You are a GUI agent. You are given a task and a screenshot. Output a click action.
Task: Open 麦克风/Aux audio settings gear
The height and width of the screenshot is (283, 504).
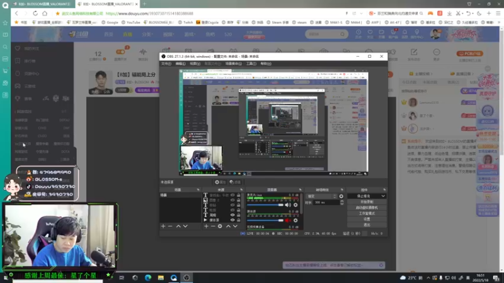pyautogui.click(x=295, y=205)
